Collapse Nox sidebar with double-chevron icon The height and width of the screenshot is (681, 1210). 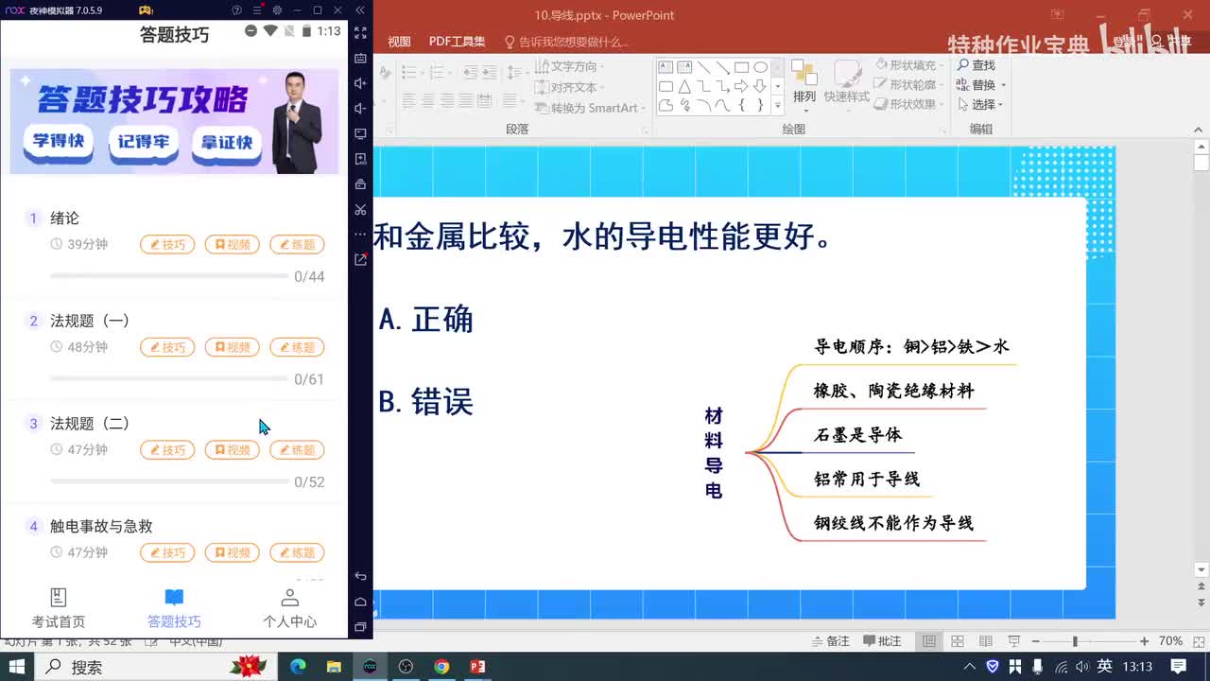pyautogui.click(x=360, y=10)
